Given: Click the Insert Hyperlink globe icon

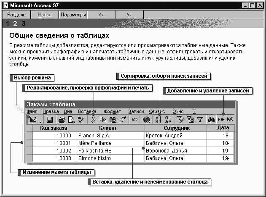Looking at the screenshot, I should [x=147, y=120].
